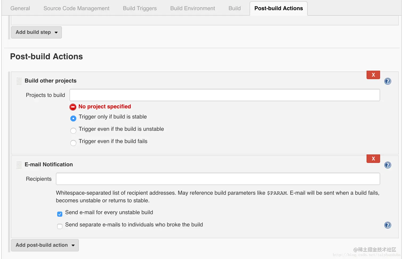
Task: Show help for separate e-mails option
Action: point(388,225)
